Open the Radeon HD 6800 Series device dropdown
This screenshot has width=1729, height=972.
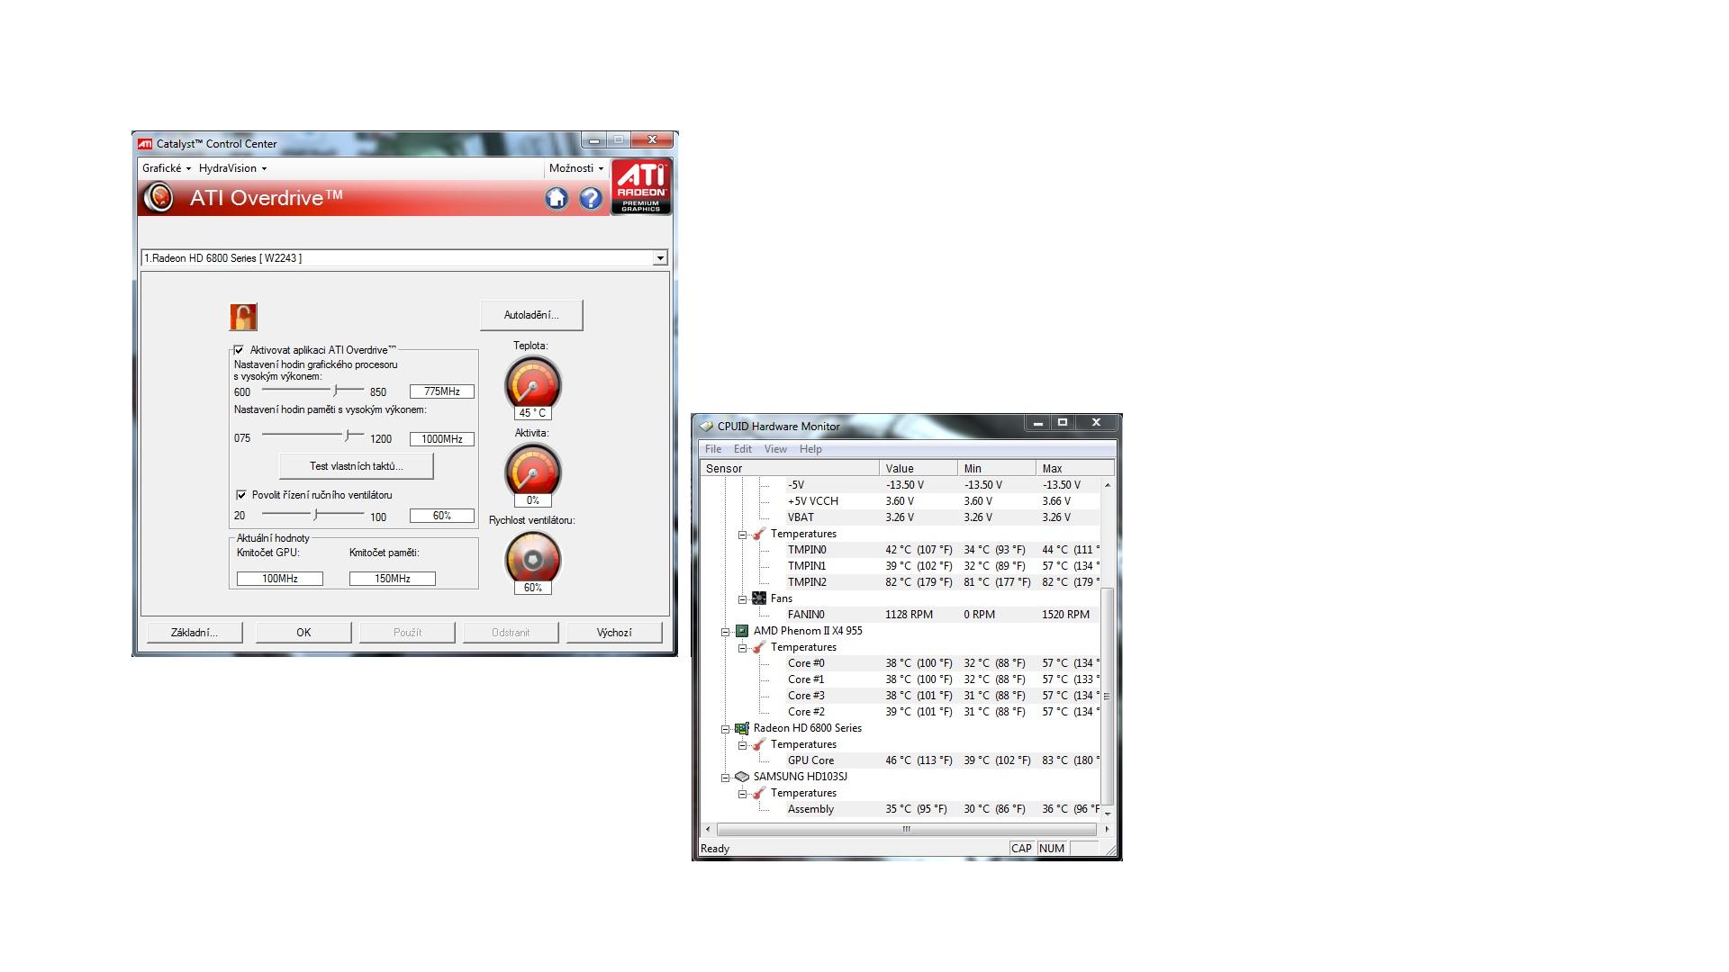pos(660,258)
